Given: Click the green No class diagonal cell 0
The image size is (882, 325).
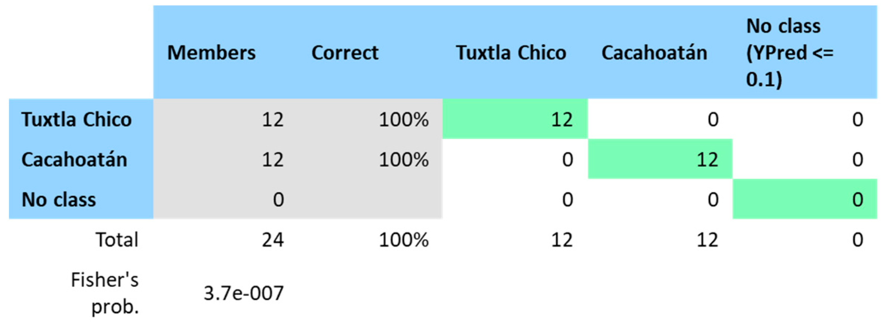Looking at the screenshot, I should point(857,200).
